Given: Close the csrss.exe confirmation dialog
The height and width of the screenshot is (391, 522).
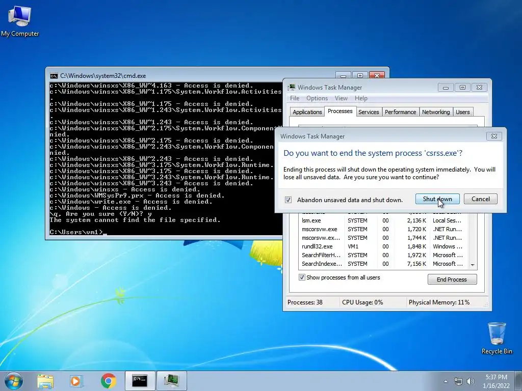Looking at the screenshot, I should point(494,136).
